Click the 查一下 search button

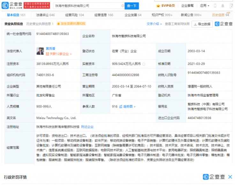point(131,6)
